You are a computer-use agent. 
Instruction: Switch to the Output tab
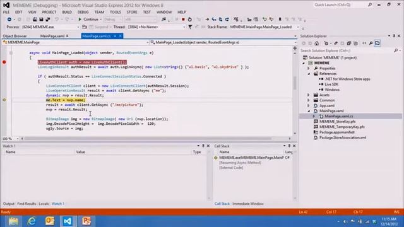coord(8,204)
